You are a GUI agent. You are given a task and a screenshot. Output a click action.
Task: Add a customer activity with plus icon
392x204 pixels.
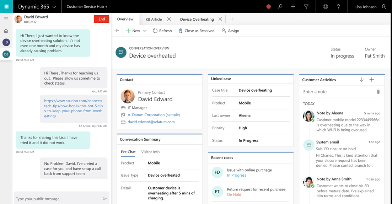(372, 80)
